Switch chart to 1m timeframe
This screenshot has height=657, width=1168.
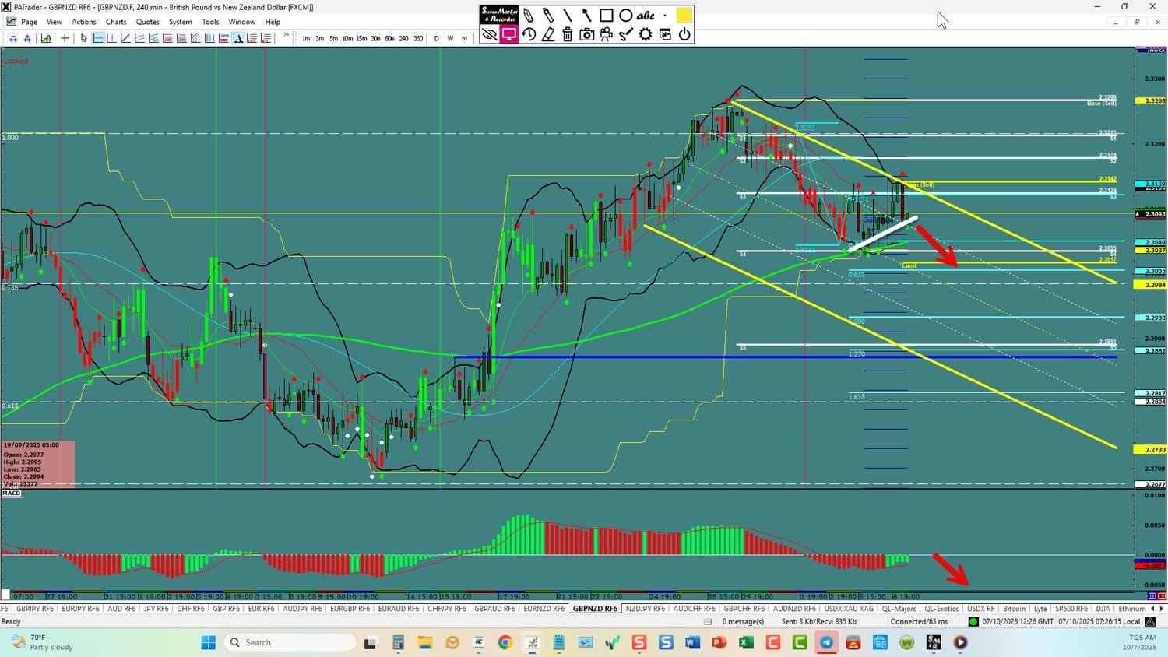(x=306, y=38)
